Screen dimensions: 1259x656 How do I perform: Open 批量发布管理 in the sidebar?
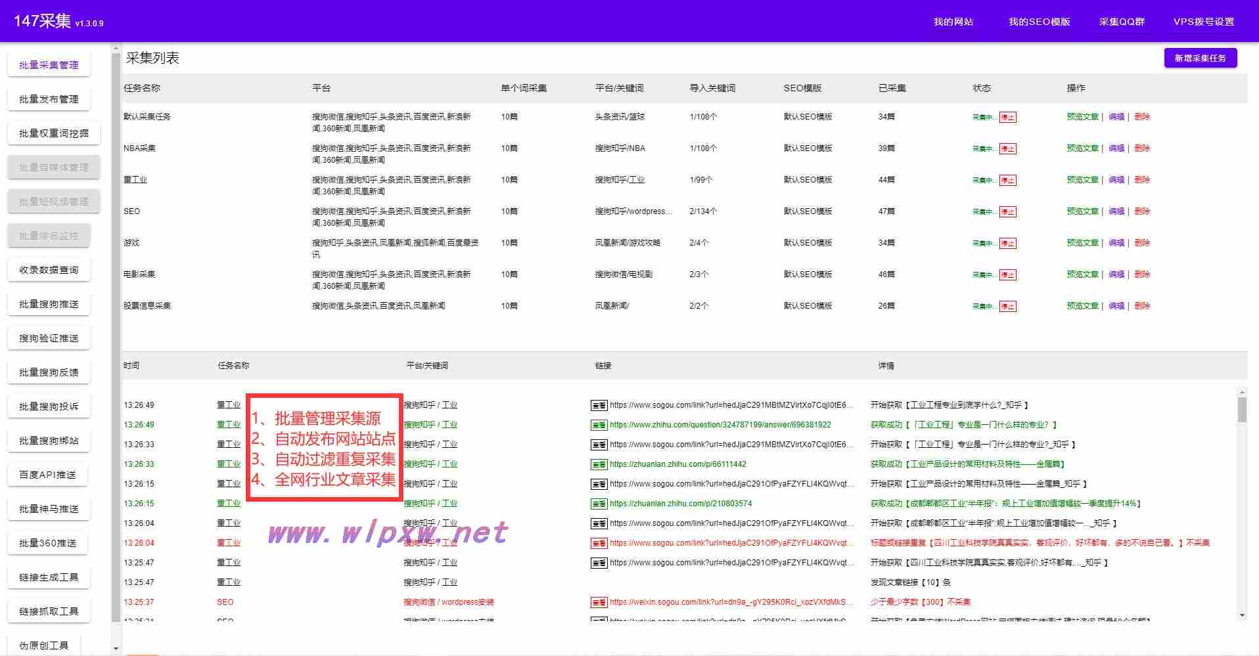[x=49, y=99]
